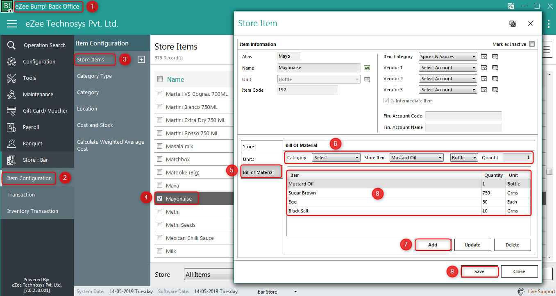Click the Live Support link
556x296 pixels.
click(x=542, y=291)
